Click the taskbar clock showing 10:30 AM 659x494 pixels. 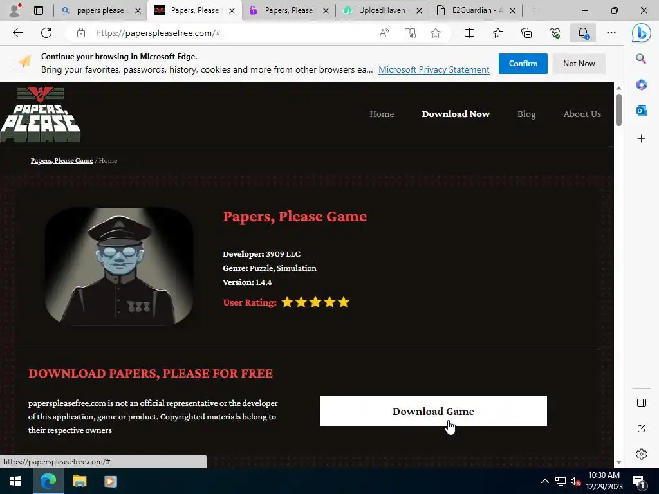pyautogui.click(x=604, y=481)
